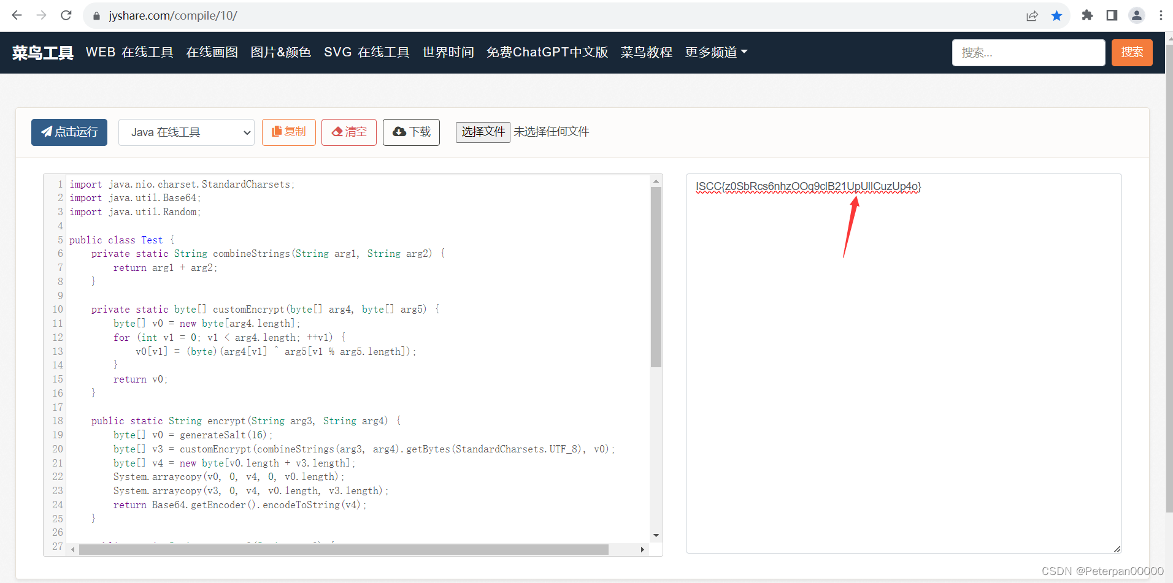Expand the 更多频道 dropdown
The image size is (1173, 583).
717,52
